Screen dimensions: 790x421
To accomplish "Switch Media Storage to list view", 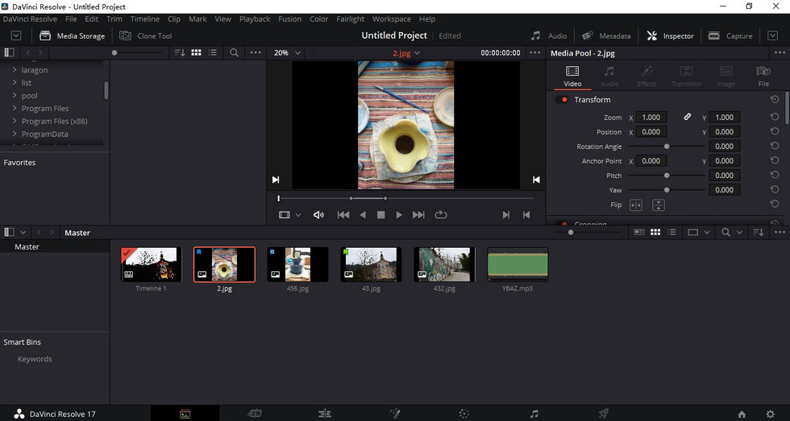I will [213, 52].
